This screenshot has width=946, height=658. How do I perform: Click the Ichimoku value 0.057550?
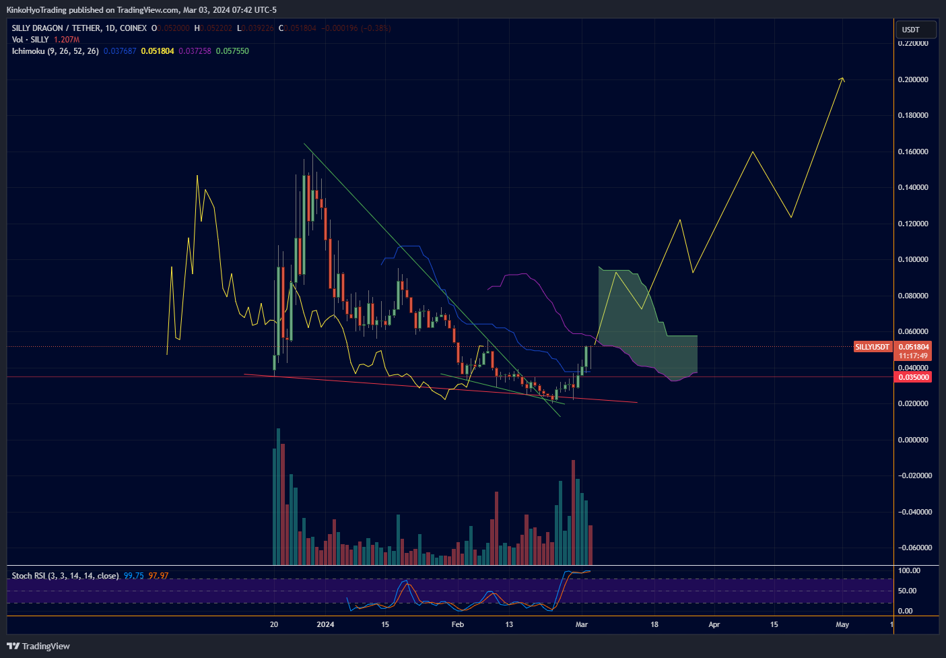232,51
